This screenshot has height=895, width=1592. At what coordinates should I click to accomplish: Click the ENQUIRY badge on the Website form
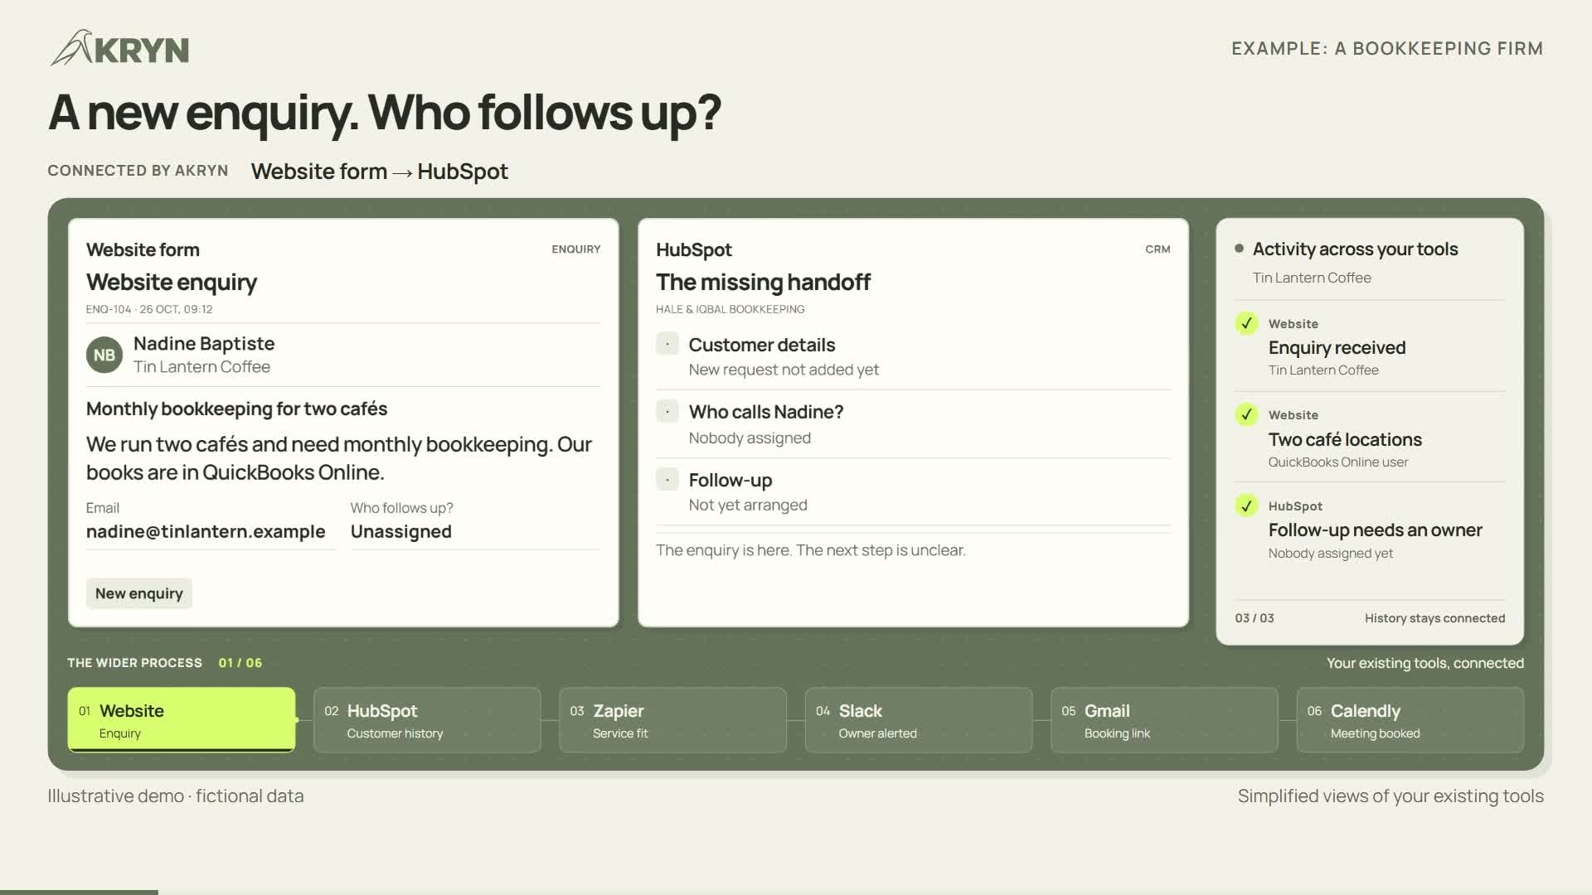tap(576, 249)
